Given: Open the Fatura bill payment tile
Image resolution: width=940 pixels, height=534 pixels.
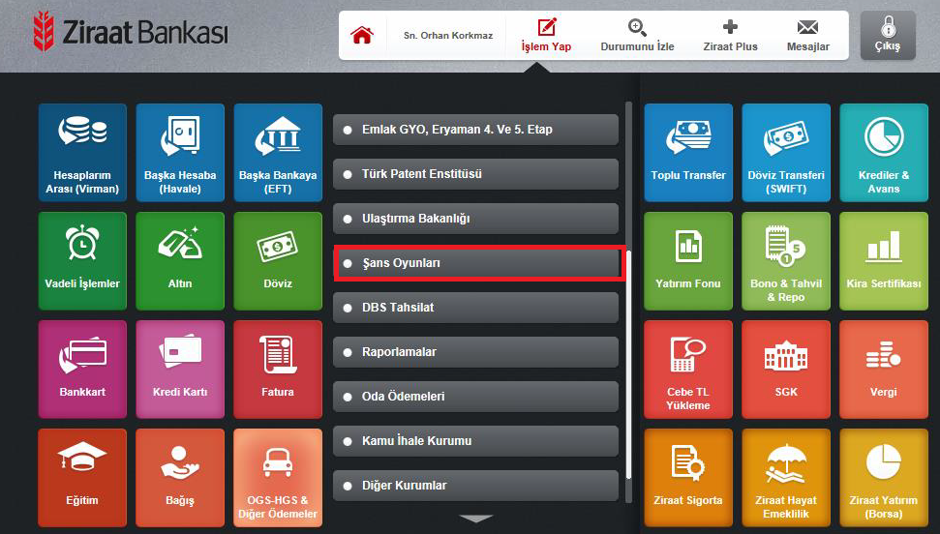Looking at the screenshot, I should point(278,370).
